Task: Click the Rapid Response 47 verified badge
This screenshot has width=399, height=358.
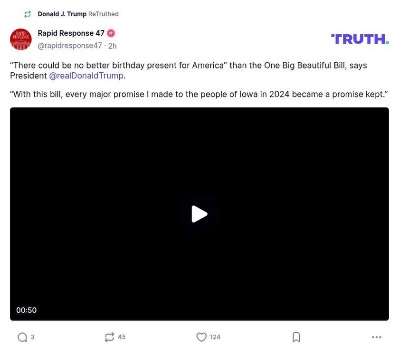Action: click(x=111, y=33)
